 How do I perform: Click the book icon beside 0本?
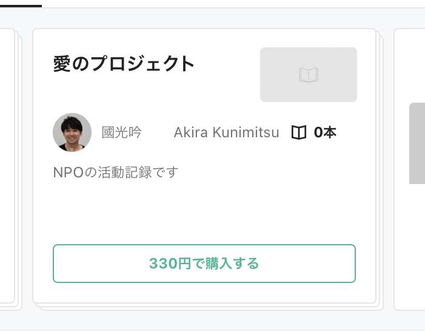(x=299, y=132)
